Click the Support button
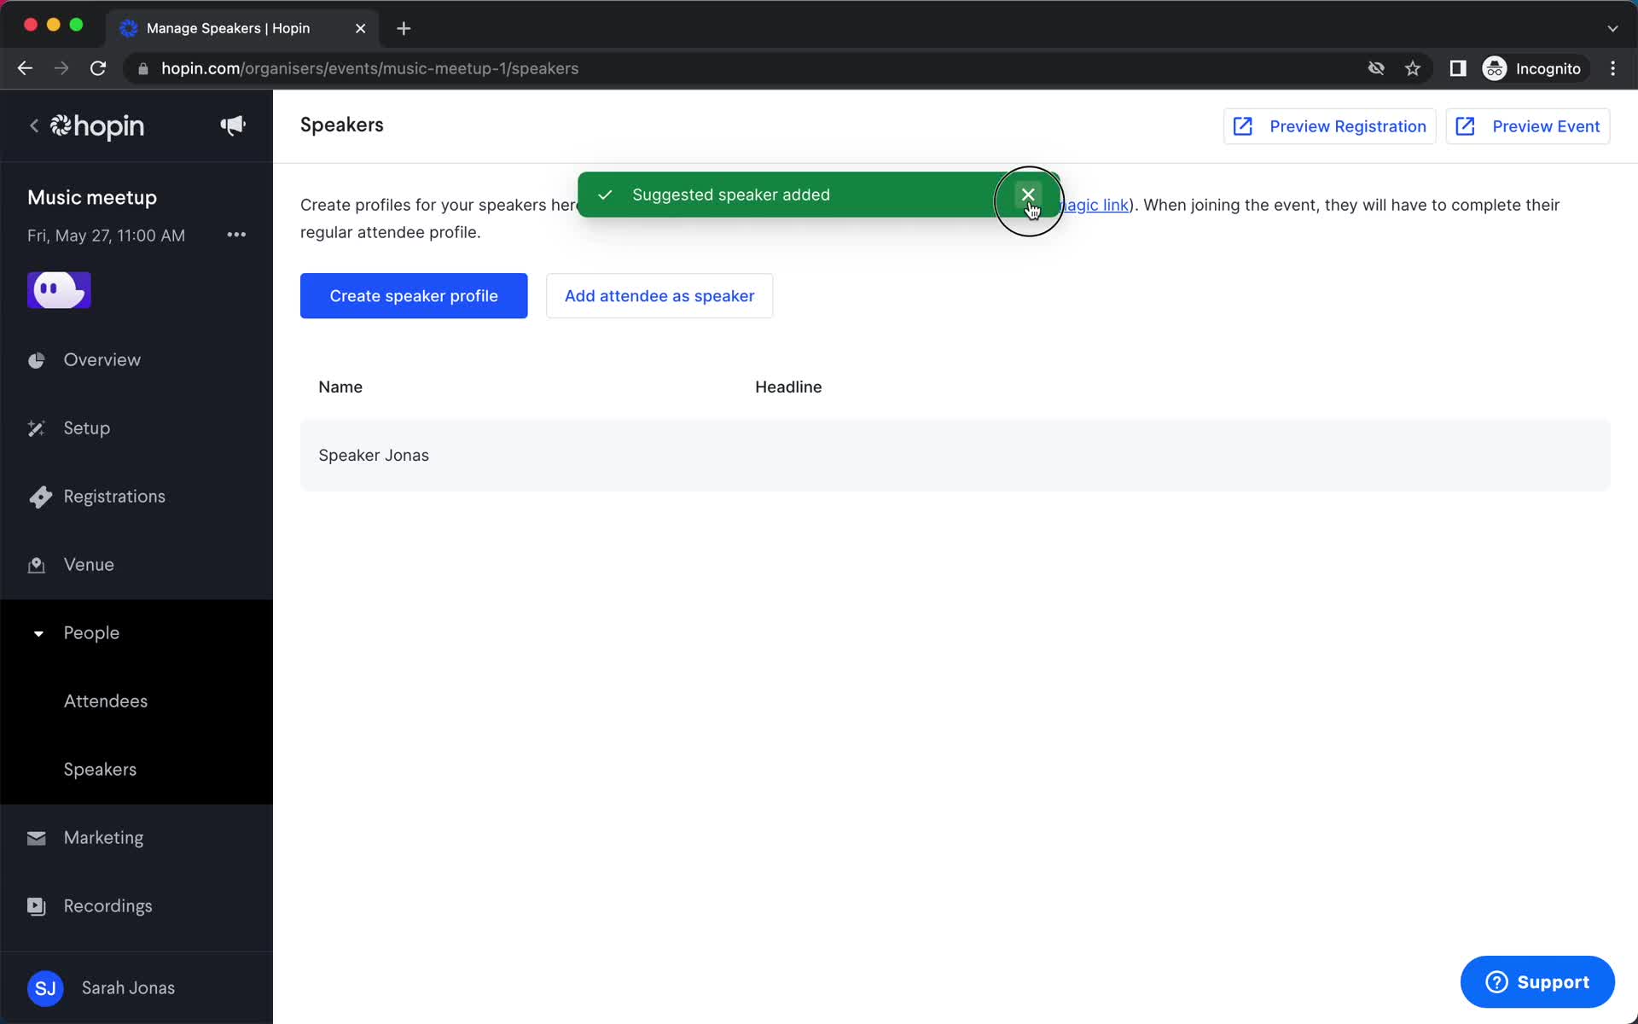This screenshot has height=1024, width=1638. (x=1536, y=981)
